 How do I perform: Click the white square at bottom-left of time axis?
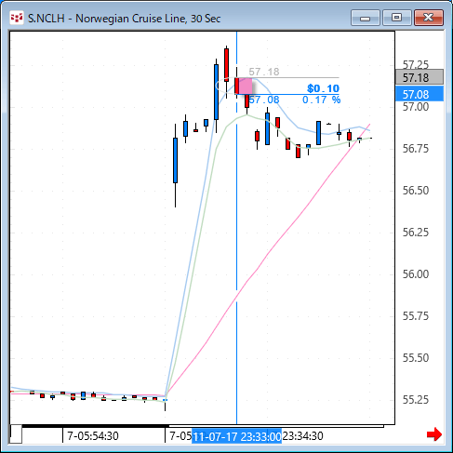point(16,434)
